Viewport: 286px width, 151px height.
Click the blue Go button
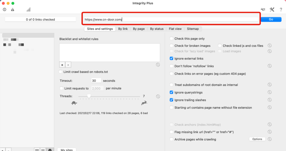point(271,19)
